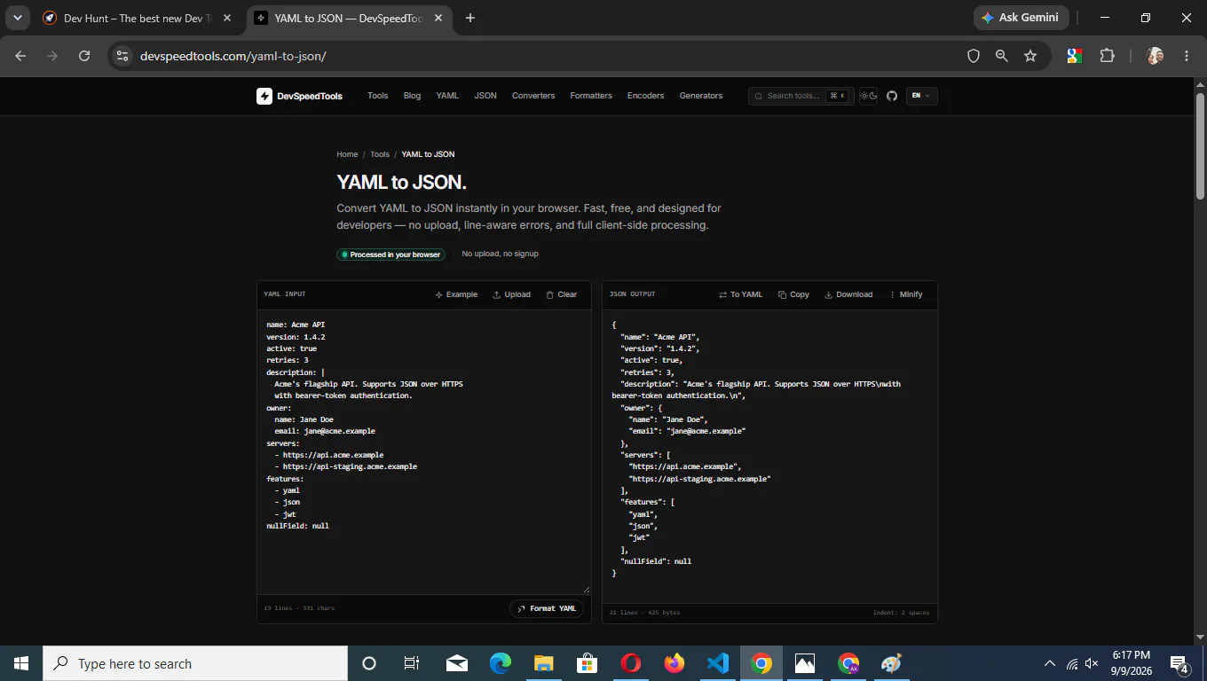Open the tab search dropdown arrow
The height and width of the screenshot is (681, 1207).
point(17,18)
